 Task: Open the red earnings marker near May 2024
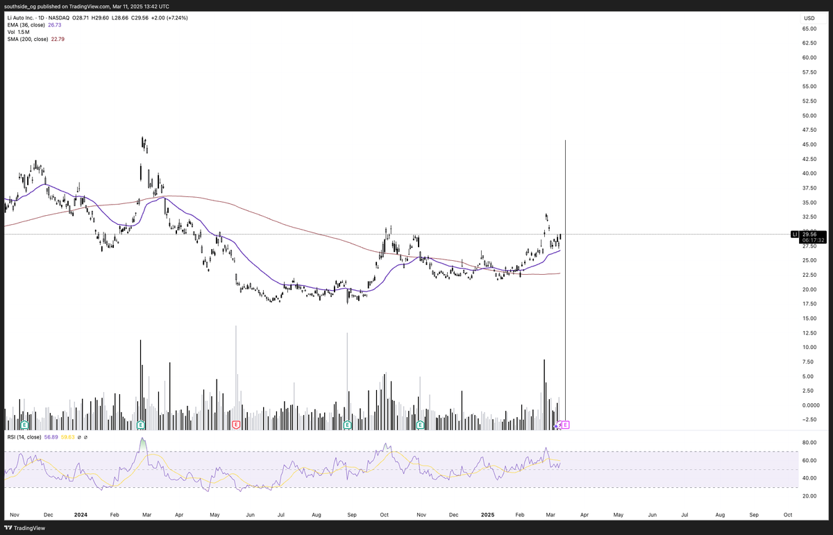236,424
